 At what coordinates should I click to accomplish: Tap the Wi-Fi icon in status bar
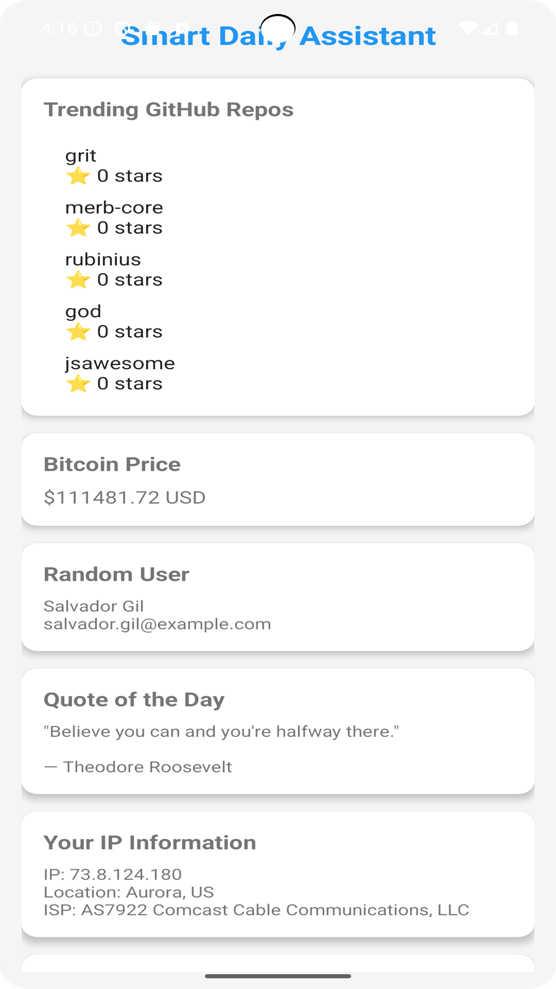click(468, 28)
